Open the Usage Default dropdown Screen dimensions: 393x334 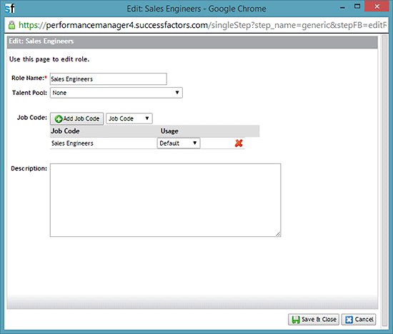pos(179,143)
